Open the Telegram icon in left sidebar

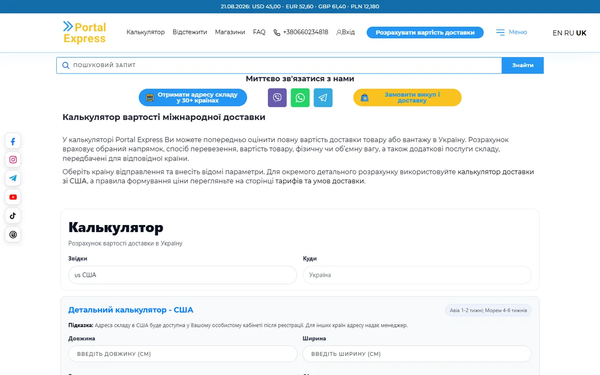(x=13, y=178)
